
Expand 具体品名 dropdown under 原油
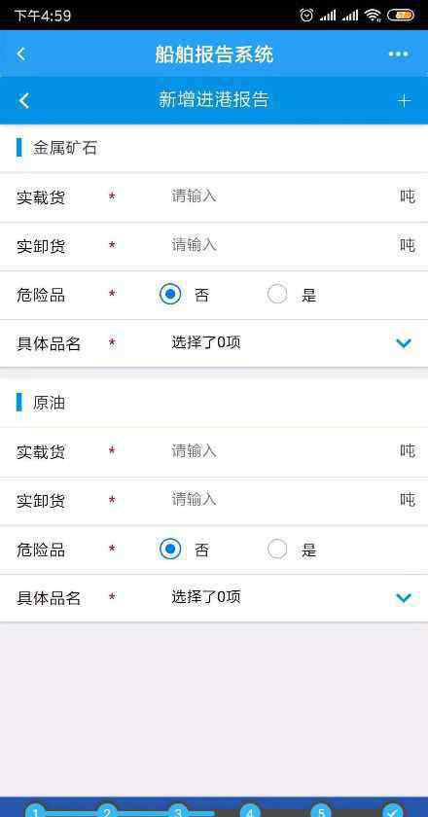[x=404, y=597]
